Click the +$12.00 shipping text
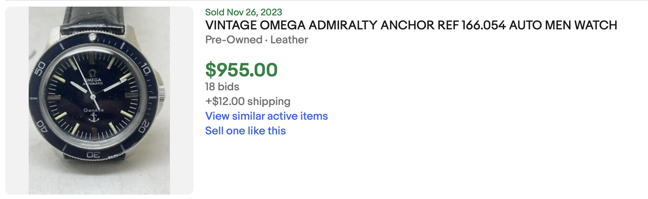648x199 pixels. click(x=248, y=101)
